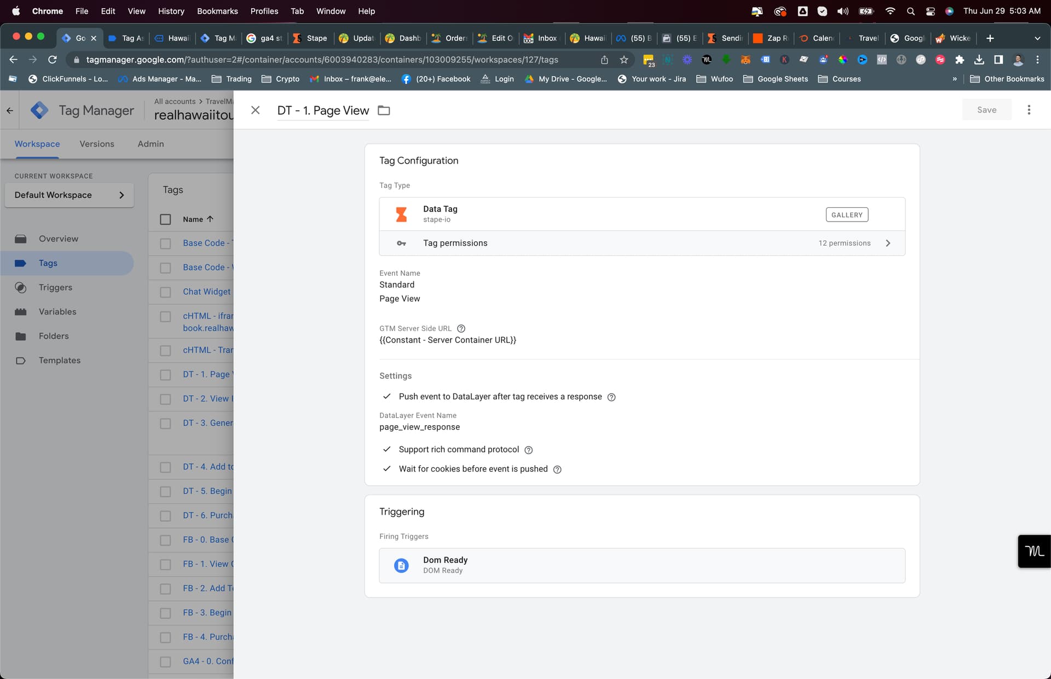Open the three-dot more actions menu
The height and width of the screenshot is (679, 1051).
1029,110
